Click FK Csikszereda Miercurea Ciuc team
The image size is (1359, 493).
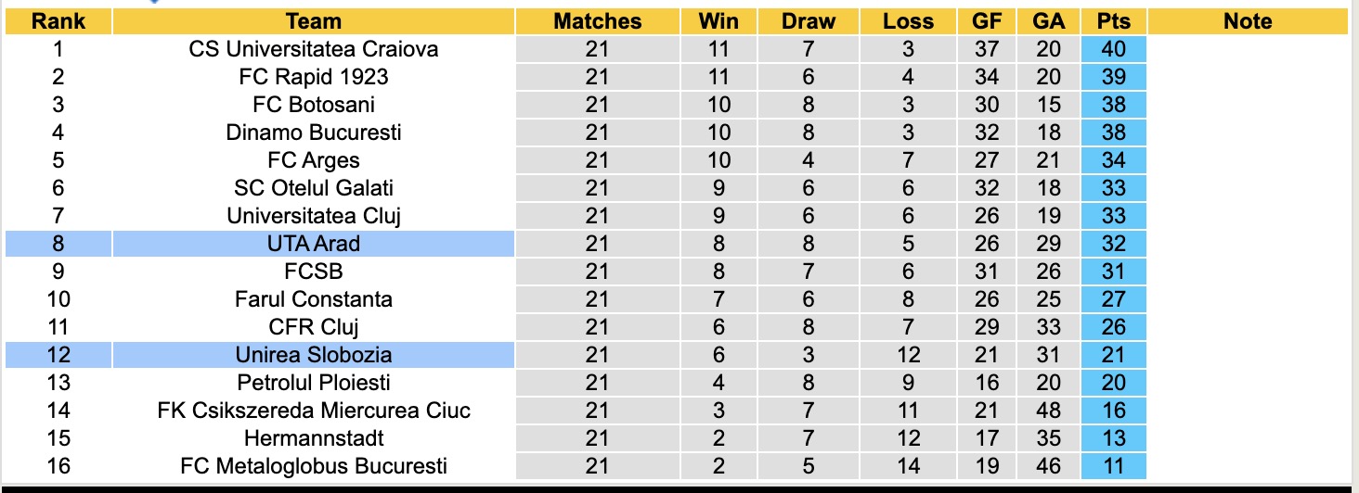pos(314,411)
